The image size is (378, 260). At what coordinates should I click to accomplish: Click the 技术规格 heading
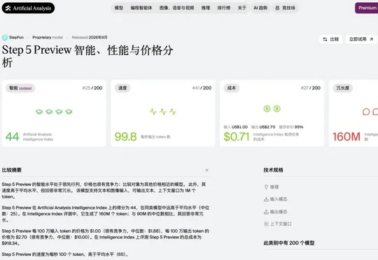click(274, 171)
